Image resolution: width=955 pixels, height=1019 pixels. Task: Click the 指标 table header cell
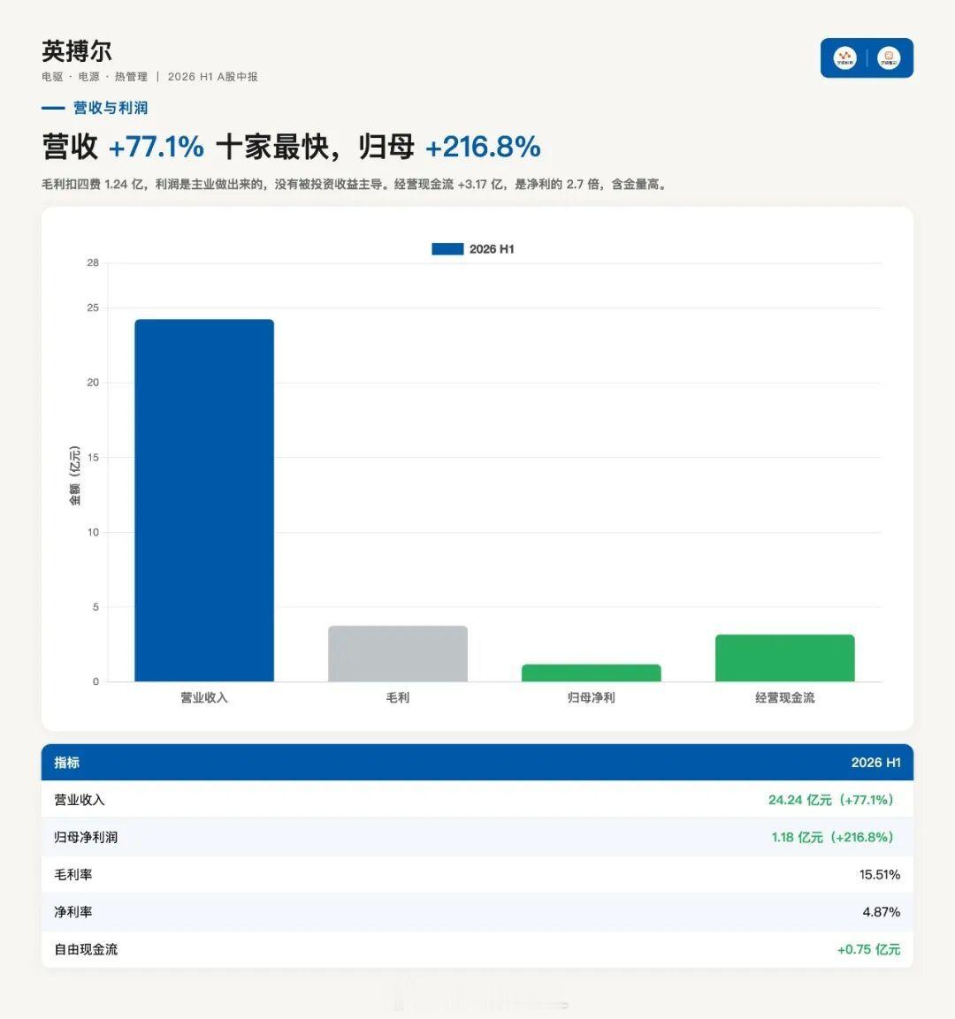(66, 763)
